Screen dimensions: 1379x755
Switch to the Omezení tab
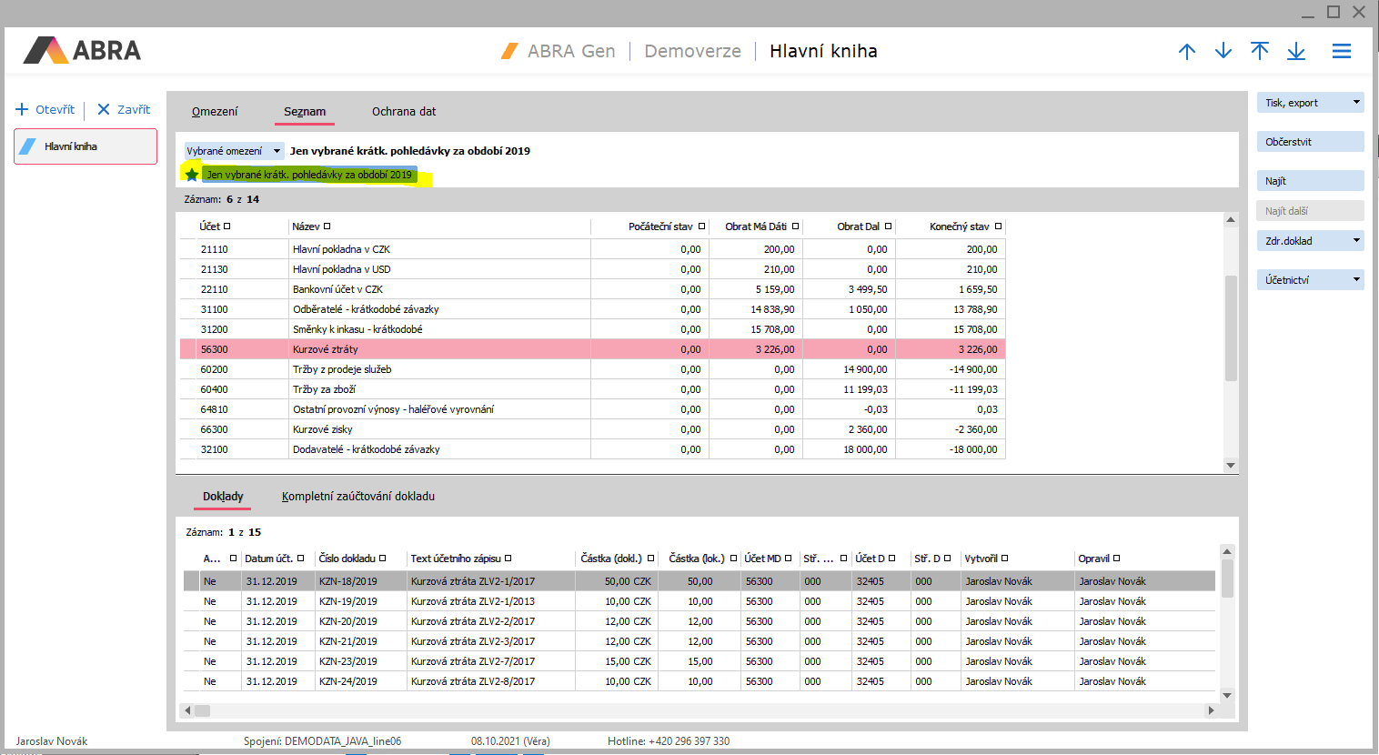click(x=215, y=112)
